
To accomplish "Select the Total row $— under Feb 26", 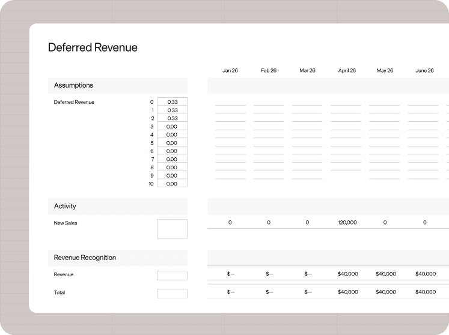I will [x=269, y=292].
